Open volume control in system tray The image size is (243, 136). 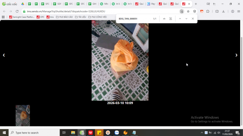219,133
